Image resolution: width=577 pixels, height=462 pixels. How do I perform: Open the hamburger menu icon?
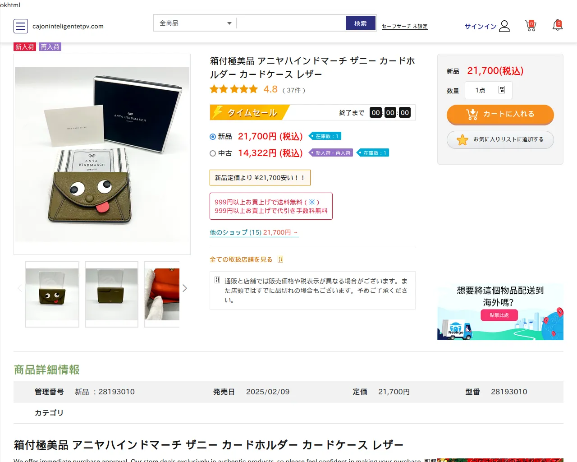(x=21, y=26)
